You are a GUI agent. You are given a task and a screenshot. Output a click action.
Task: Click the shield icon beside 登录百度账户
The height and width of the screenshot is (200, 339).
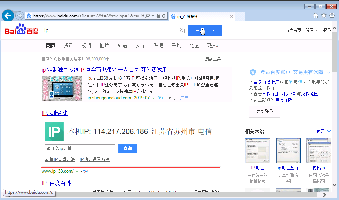point(253,72)
